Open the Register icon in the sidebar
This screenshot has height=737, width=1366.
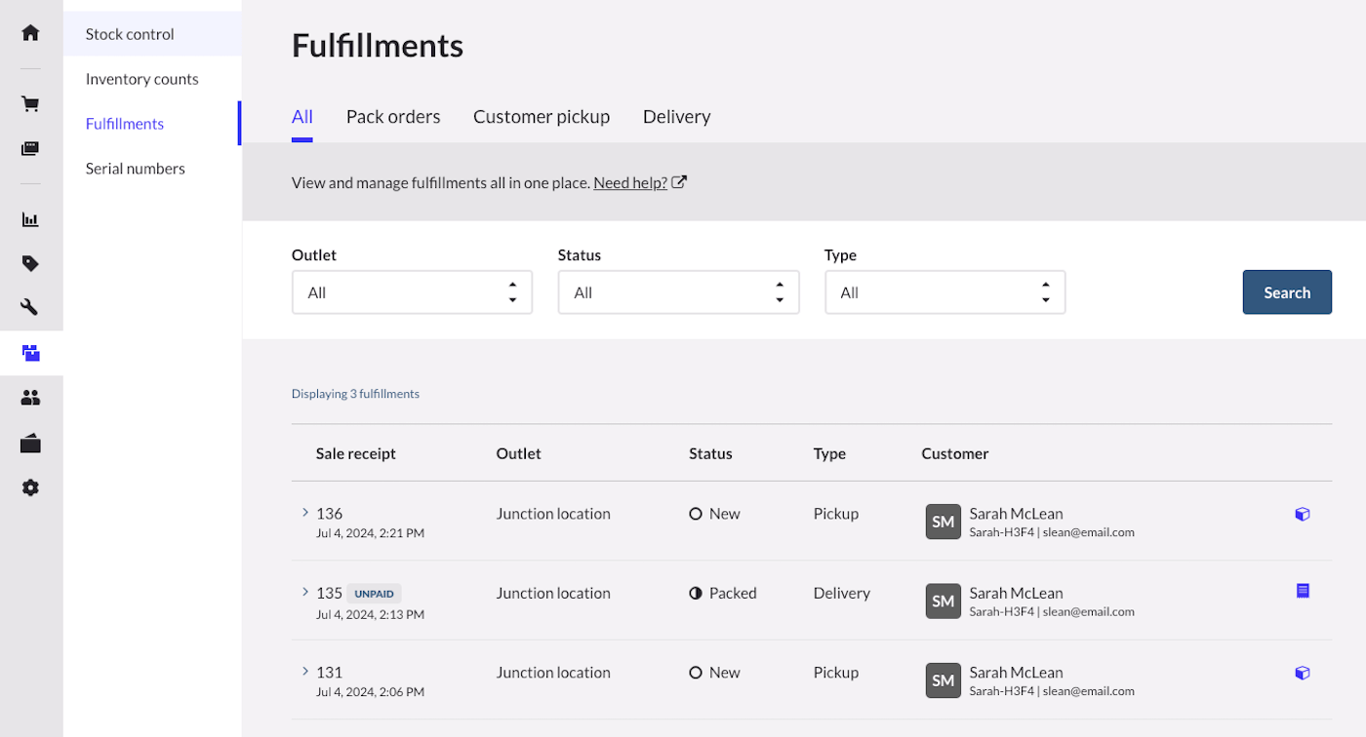[30, 148]
